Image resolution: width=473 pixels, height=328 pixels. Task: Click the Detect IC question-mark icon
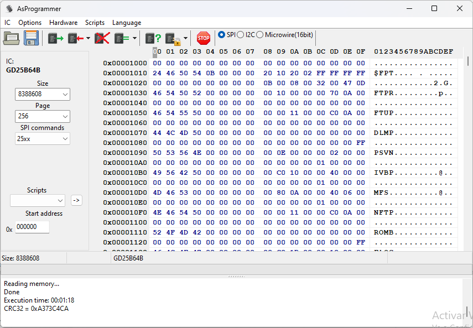pos(153,38)
